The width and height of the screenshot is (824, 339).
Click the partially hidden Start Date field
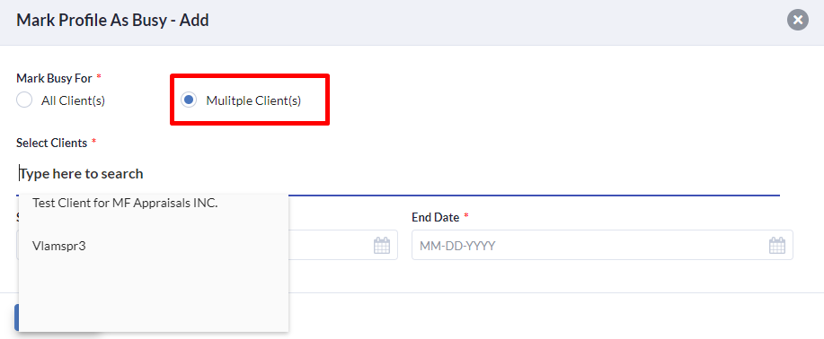tap(343, 245)
